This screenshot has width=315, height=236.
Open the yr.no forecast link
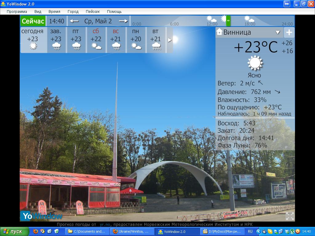pos(105,224)
